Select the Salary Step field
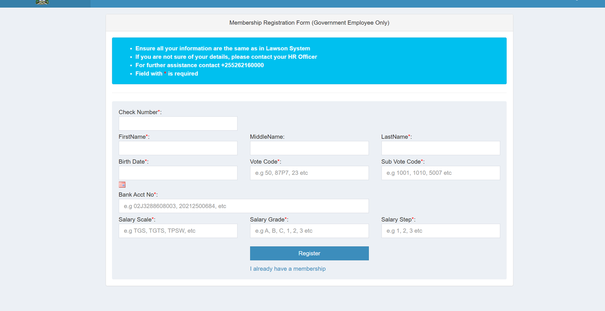The width and height of the screenshot is (605, 311). 440,231
